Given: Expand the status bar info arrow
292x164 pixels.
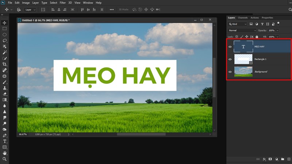Looking at the screenshot, I should point(69,134).
